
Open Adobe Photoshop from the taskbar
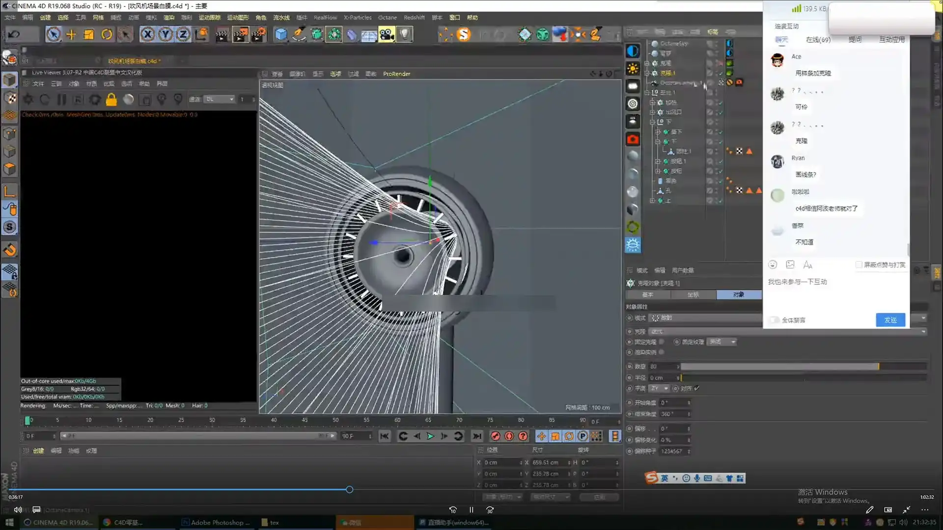point(216,523)
